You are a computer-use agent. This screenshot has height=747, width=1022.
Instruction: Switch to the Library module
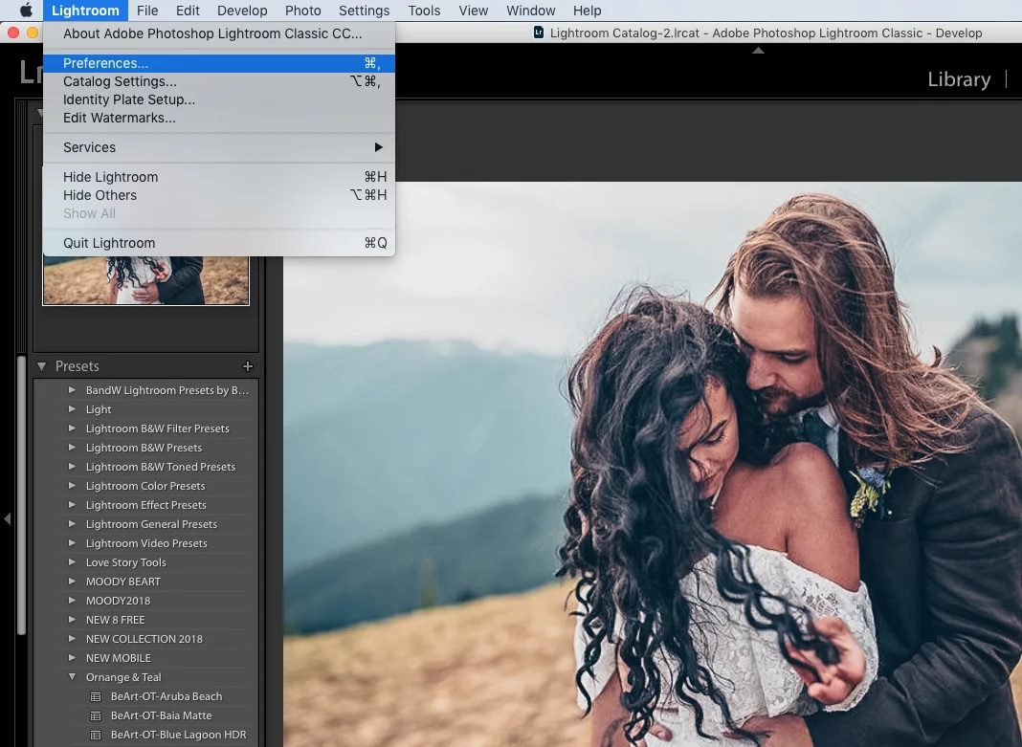click(x=958, y=79)
